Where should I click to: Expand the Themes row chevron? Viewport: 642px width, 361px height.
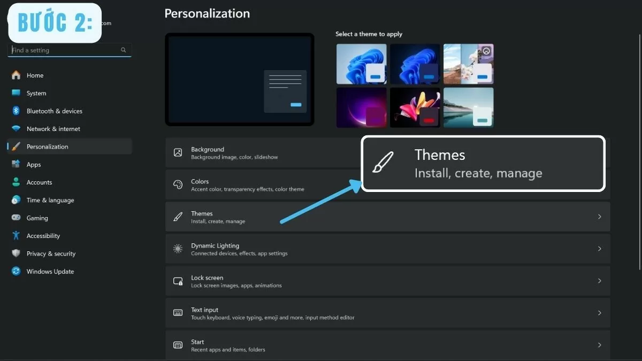point(599,217)
